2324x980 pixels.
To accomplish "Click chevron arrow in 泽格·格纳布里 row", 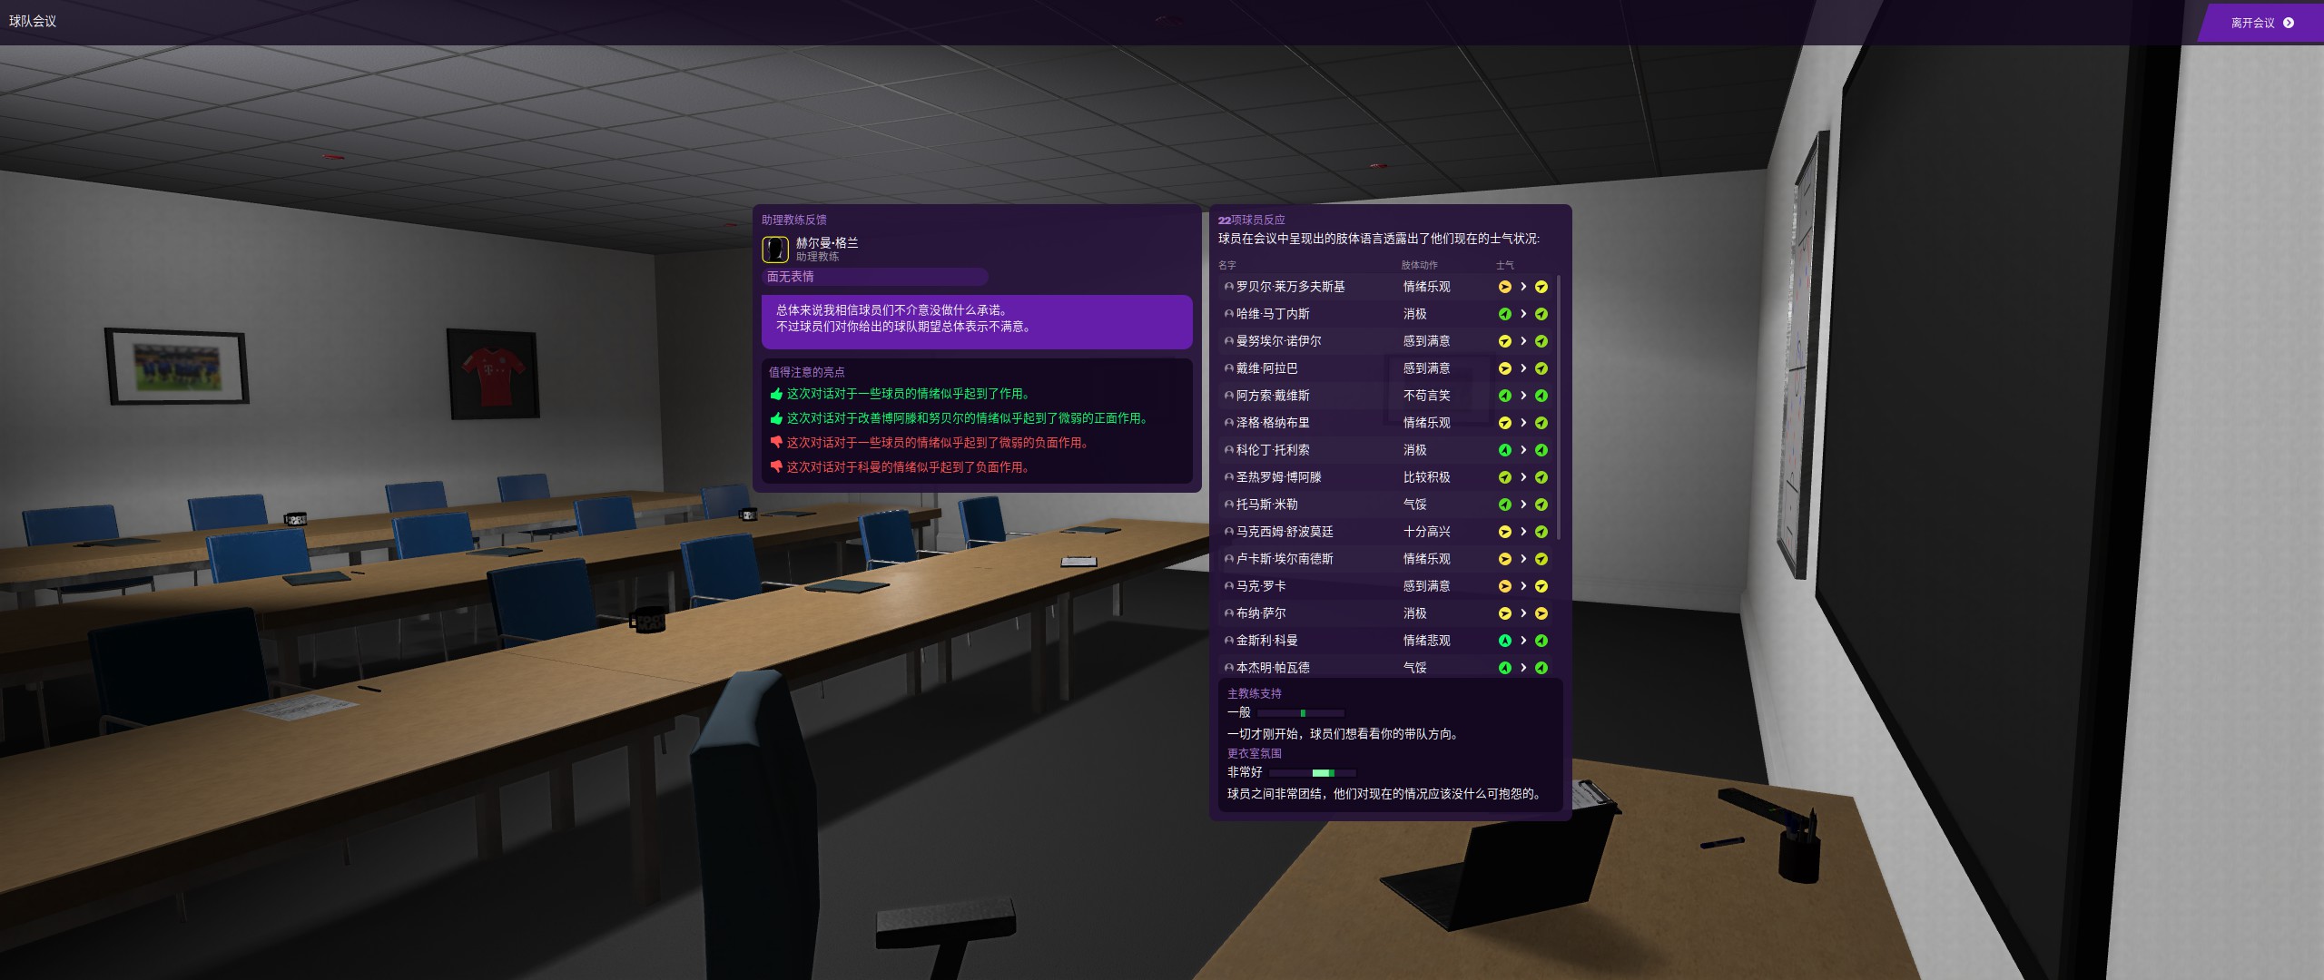I will [1523, 423].
